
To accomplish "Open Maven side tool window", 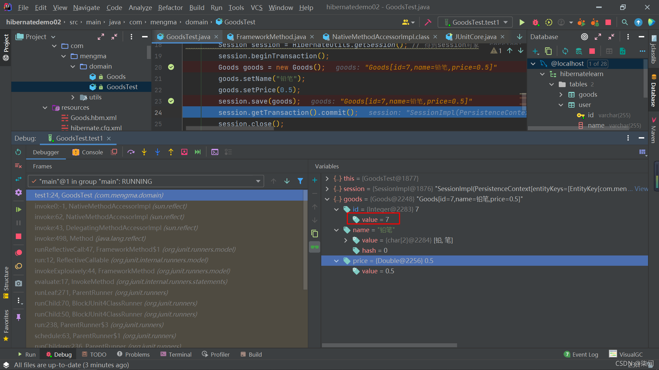I will tap(654, 130).
